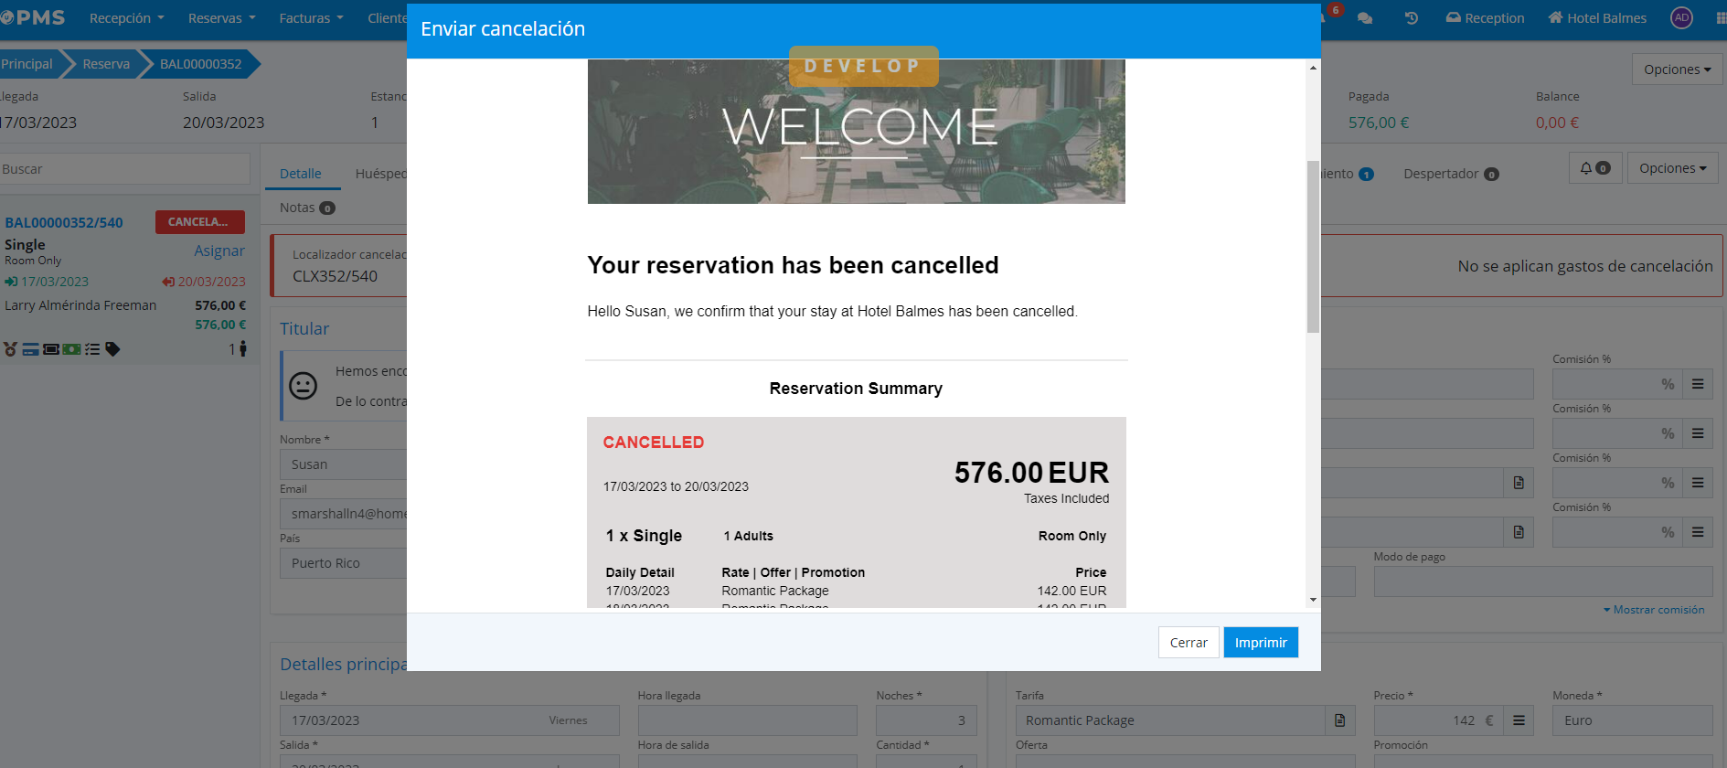Expand the Mostrar comisión section
Screen dimensions: 1727x768
coord(1654,610)
